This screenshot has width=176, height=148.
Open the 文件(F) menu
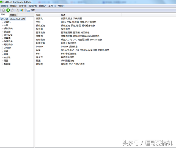(x=4, y=6)
